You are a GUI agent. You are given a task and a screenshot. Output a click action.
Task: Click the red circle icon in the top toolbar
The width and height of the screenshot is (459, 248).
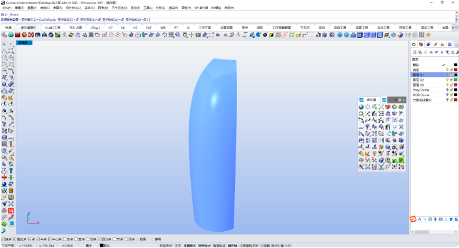[x=111, y=34]
